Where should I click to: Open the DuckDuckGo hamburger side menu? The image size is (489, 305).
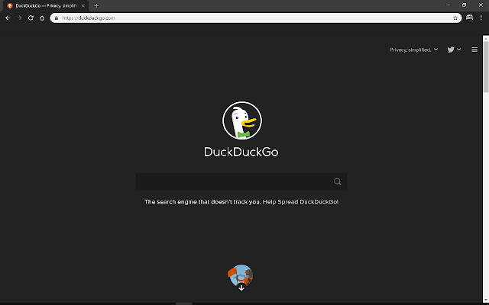click(x=474, y=50)
